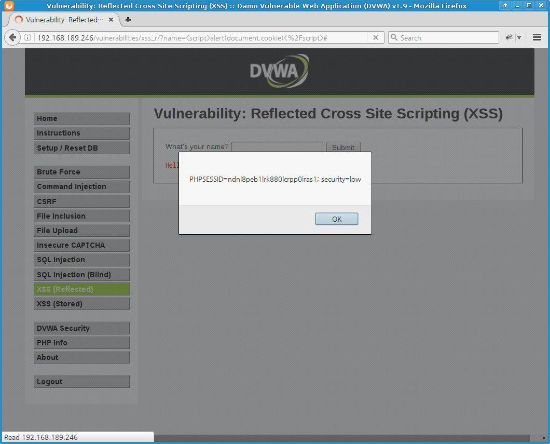The width and height of the screenshot is (550, 444).
Task: Open DVWA Security settings
Action: pos(82,328)
